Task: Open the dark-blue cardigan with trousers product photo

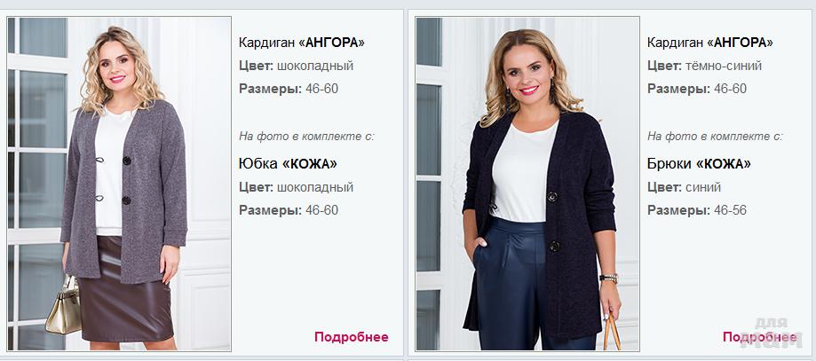Action: tap(527, 184)
